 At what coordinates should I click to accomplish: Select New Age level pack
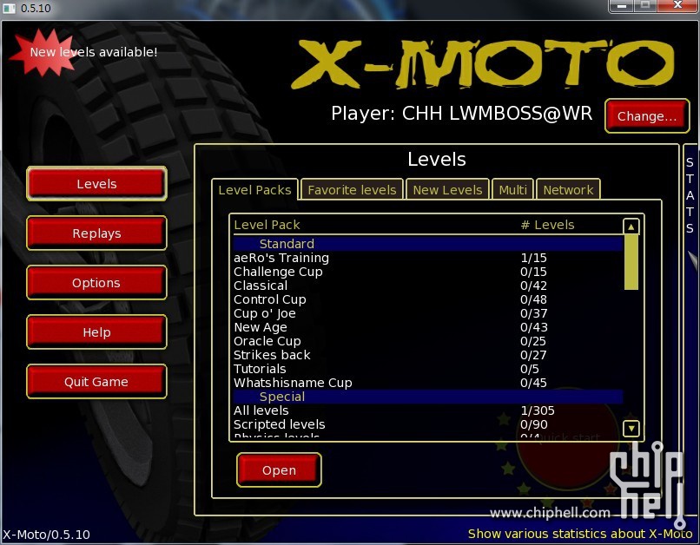pos(427,327)
